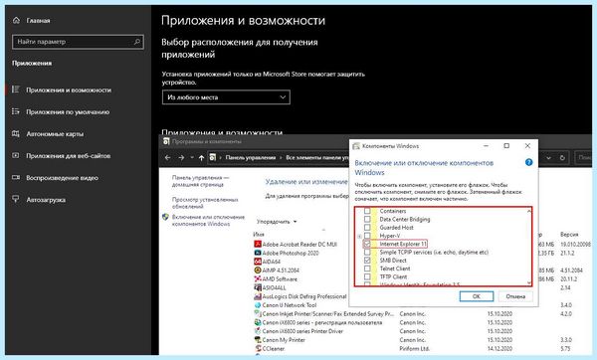The width and height of the screenshot is (597, 360).
Task: Open address bar history dropdown in Programs window
Action: [x=548, y=157]
